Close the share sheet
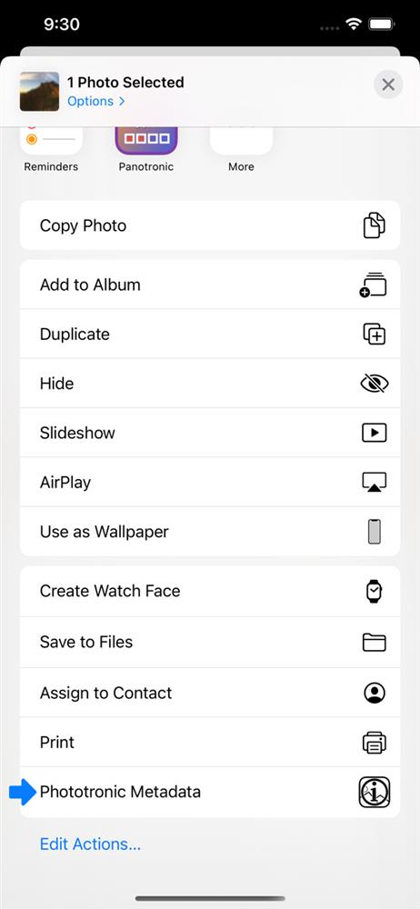The width and height of the screenshot is (420, 909). [388, 85]
